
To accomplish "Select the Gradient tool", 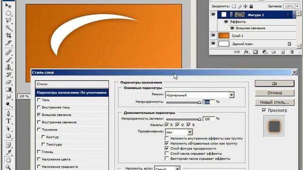I will [9, 89].
